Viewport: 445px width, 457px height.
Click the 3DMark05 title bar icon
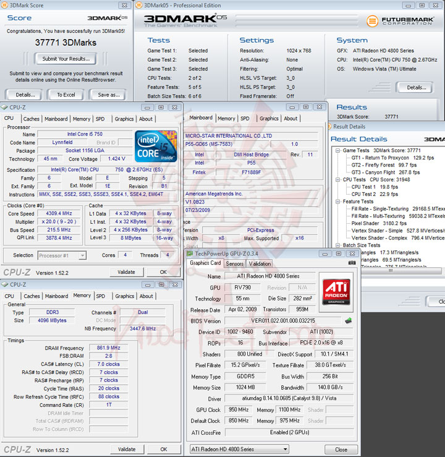pyautogui.click(x=139, y=5)
